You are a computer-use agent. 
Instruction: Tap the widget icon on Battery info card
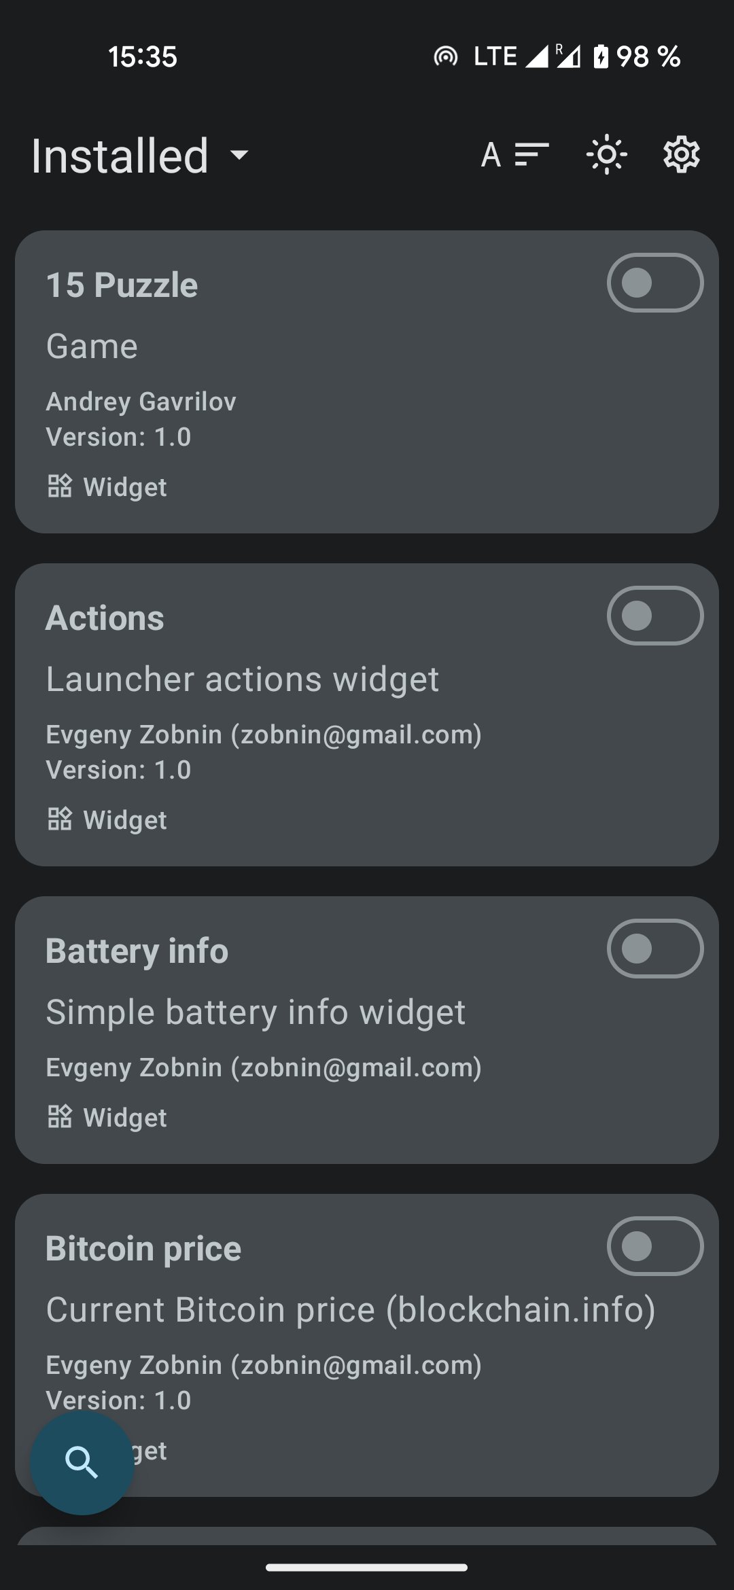60,1117
